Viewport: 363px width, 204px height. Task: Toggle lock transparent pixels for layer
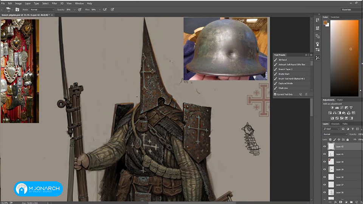330,139
